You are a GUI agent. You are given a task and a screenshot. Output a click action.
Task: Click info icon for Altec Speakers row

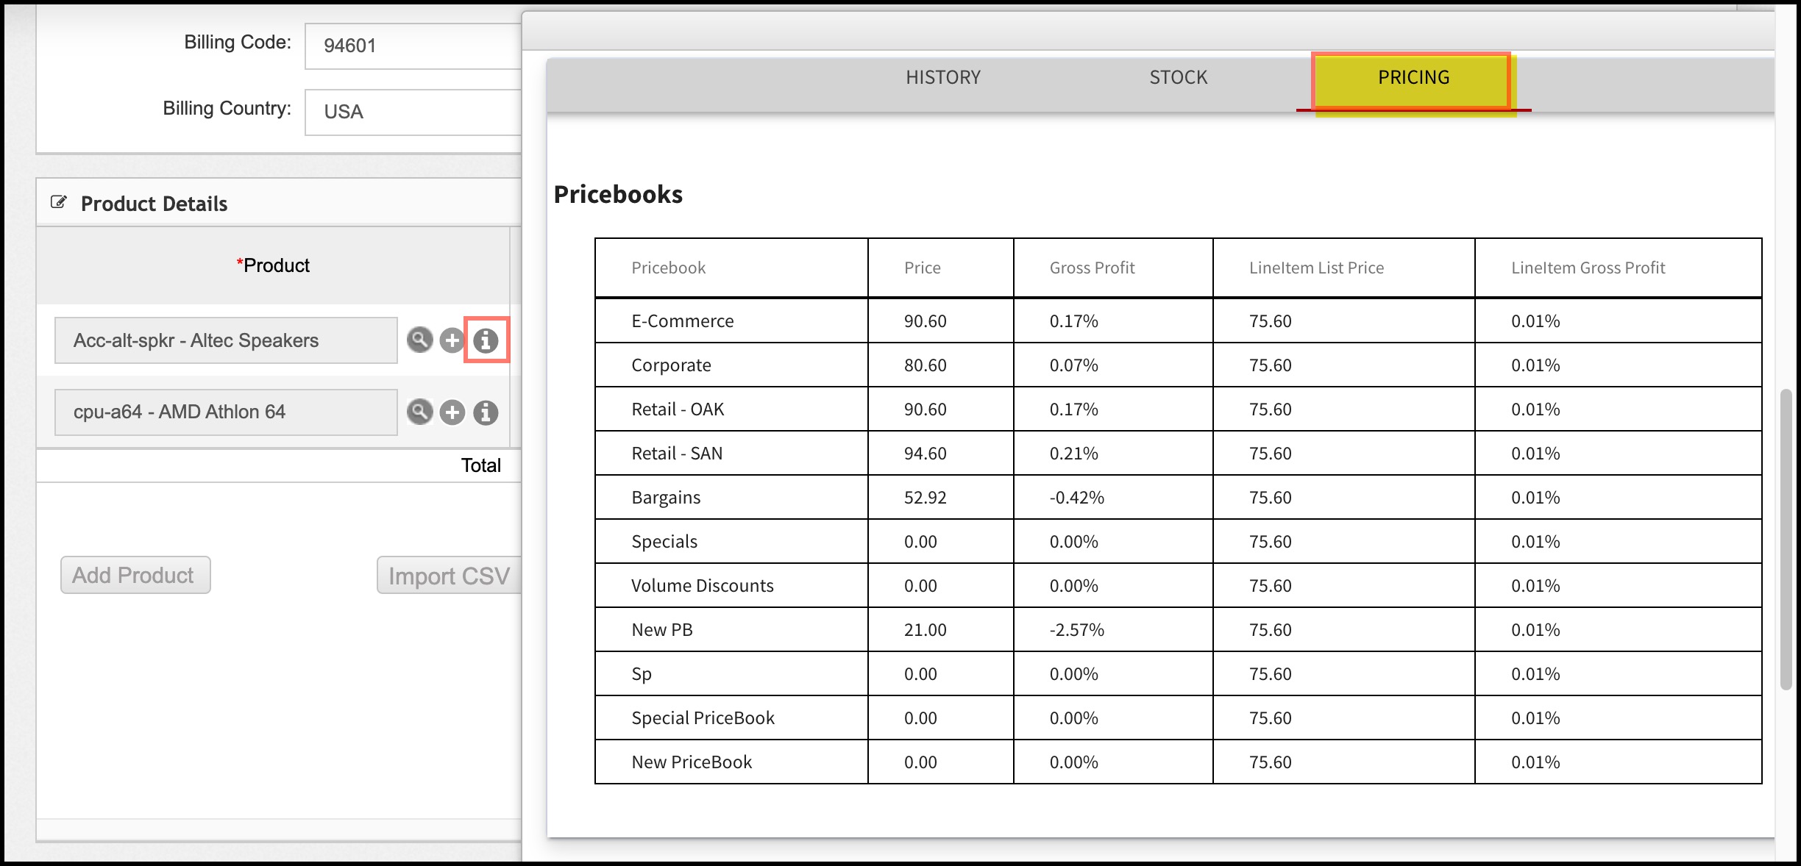[x=486, y=340]
